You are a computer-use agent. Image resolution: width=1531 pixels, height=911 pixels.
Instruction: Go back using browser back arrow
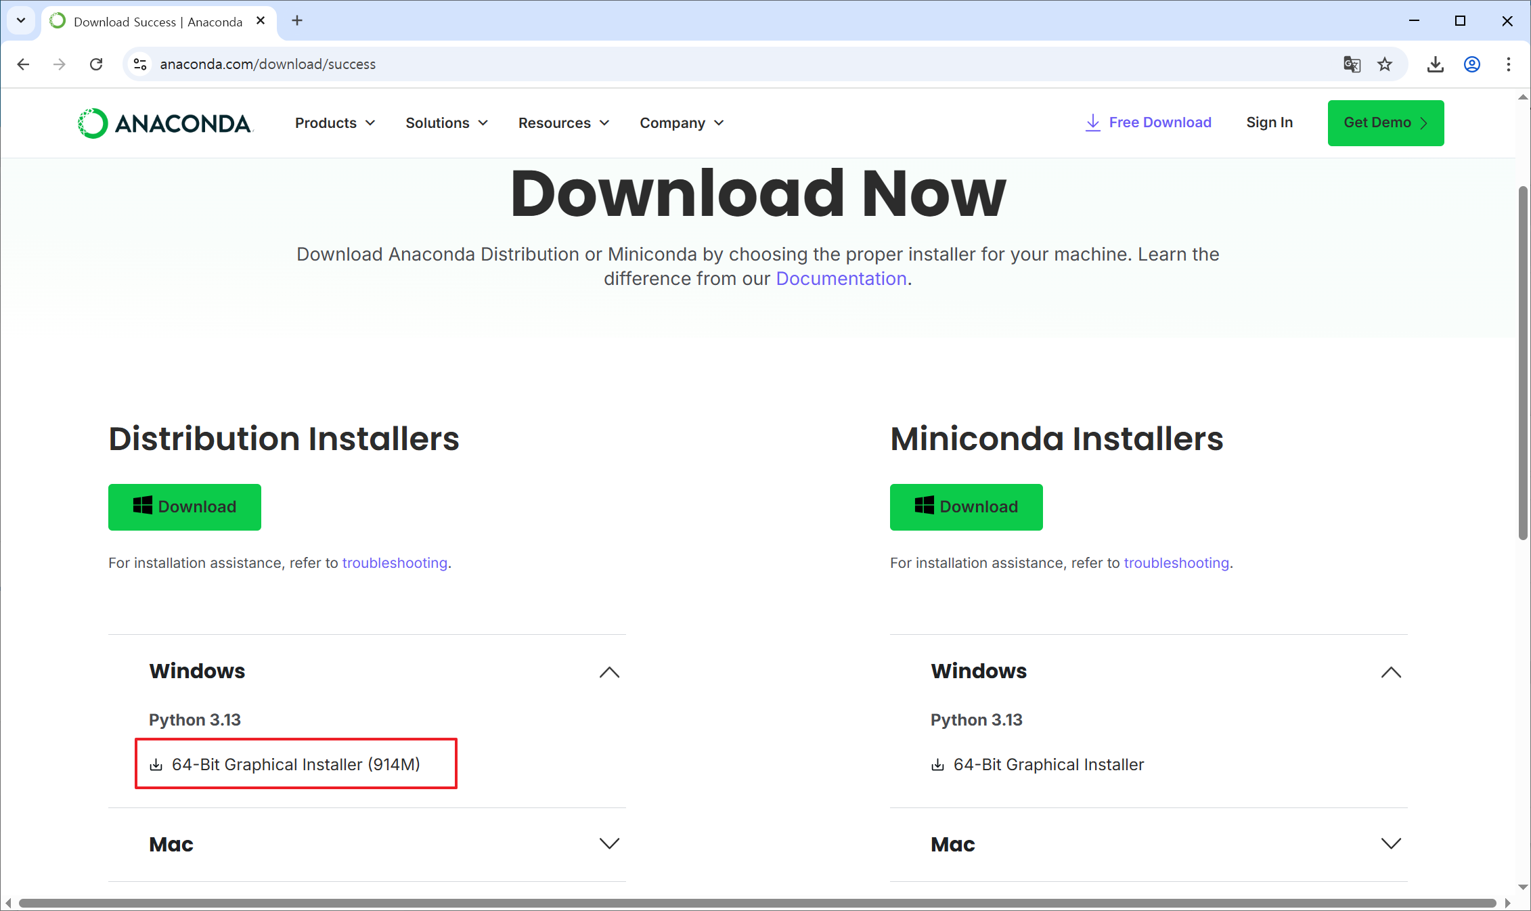point(24,64)
